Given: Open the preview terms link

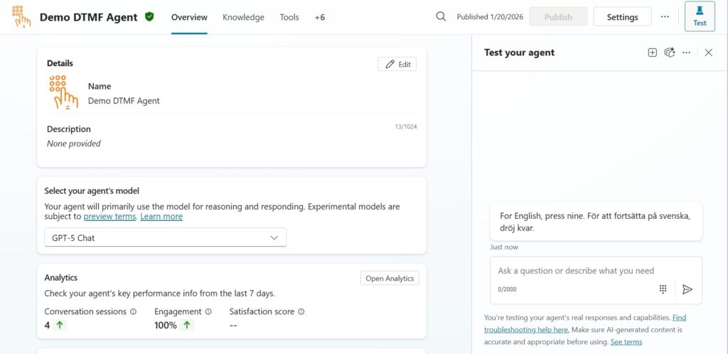Looking at the screenshot, I should tap(109, 217).
